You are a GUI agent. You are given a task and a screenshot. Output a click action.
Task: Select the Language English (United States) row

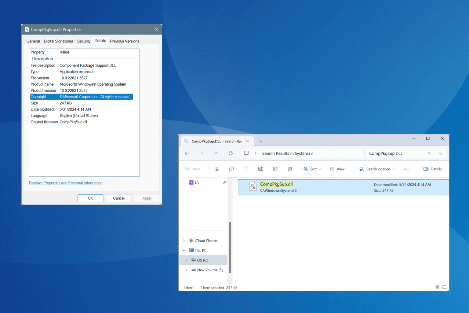coord(82,116)
